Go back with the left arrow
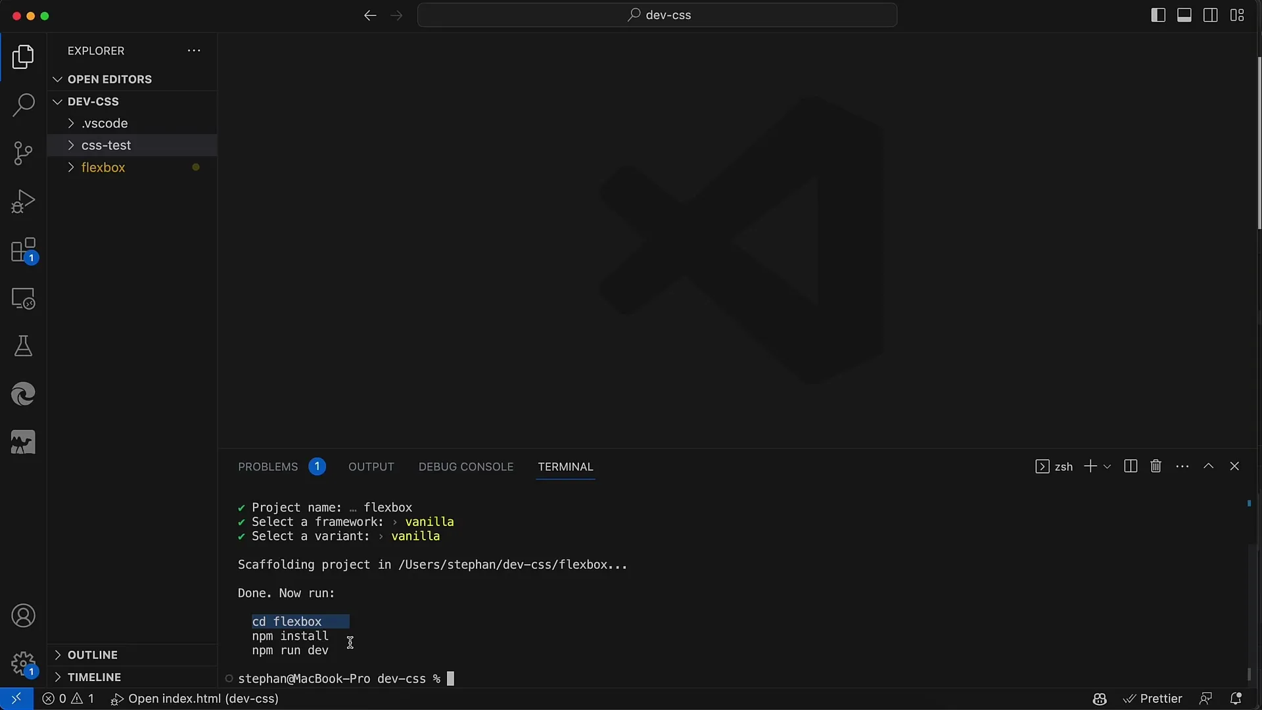This screenshot has height=710, width=1262. point(370,15)
